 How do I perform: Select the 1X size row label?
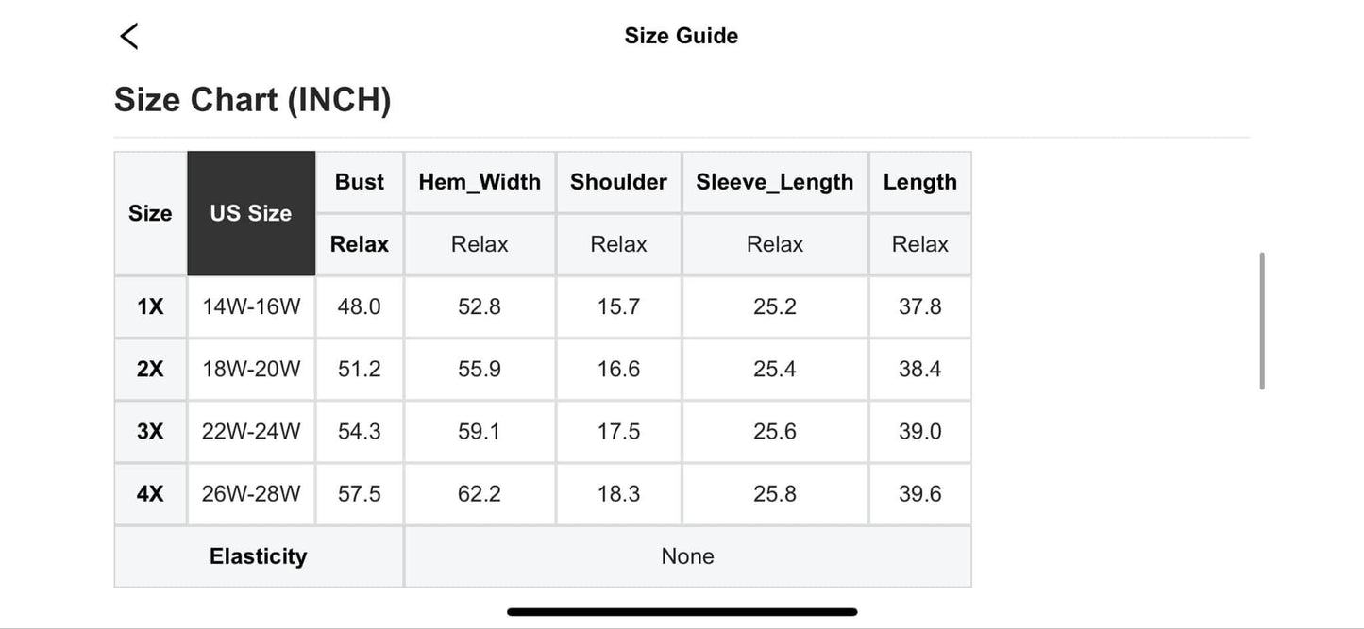pos(150,306)
